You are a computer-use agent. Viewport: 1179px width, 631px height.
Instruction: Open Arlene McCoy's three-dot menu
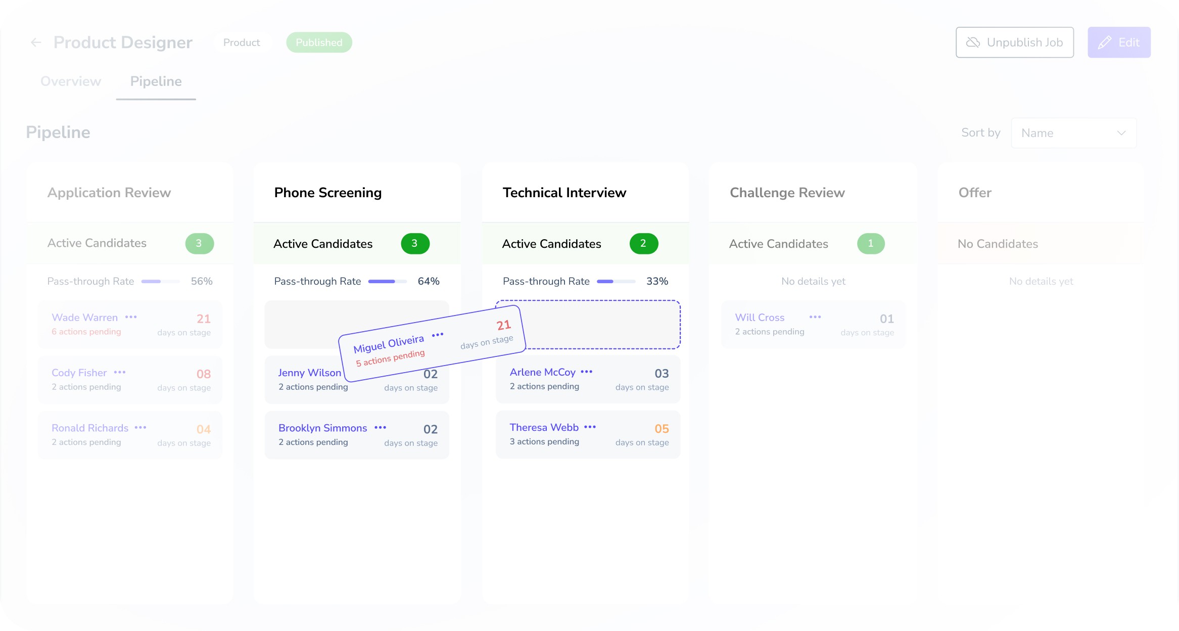[586, 372]
